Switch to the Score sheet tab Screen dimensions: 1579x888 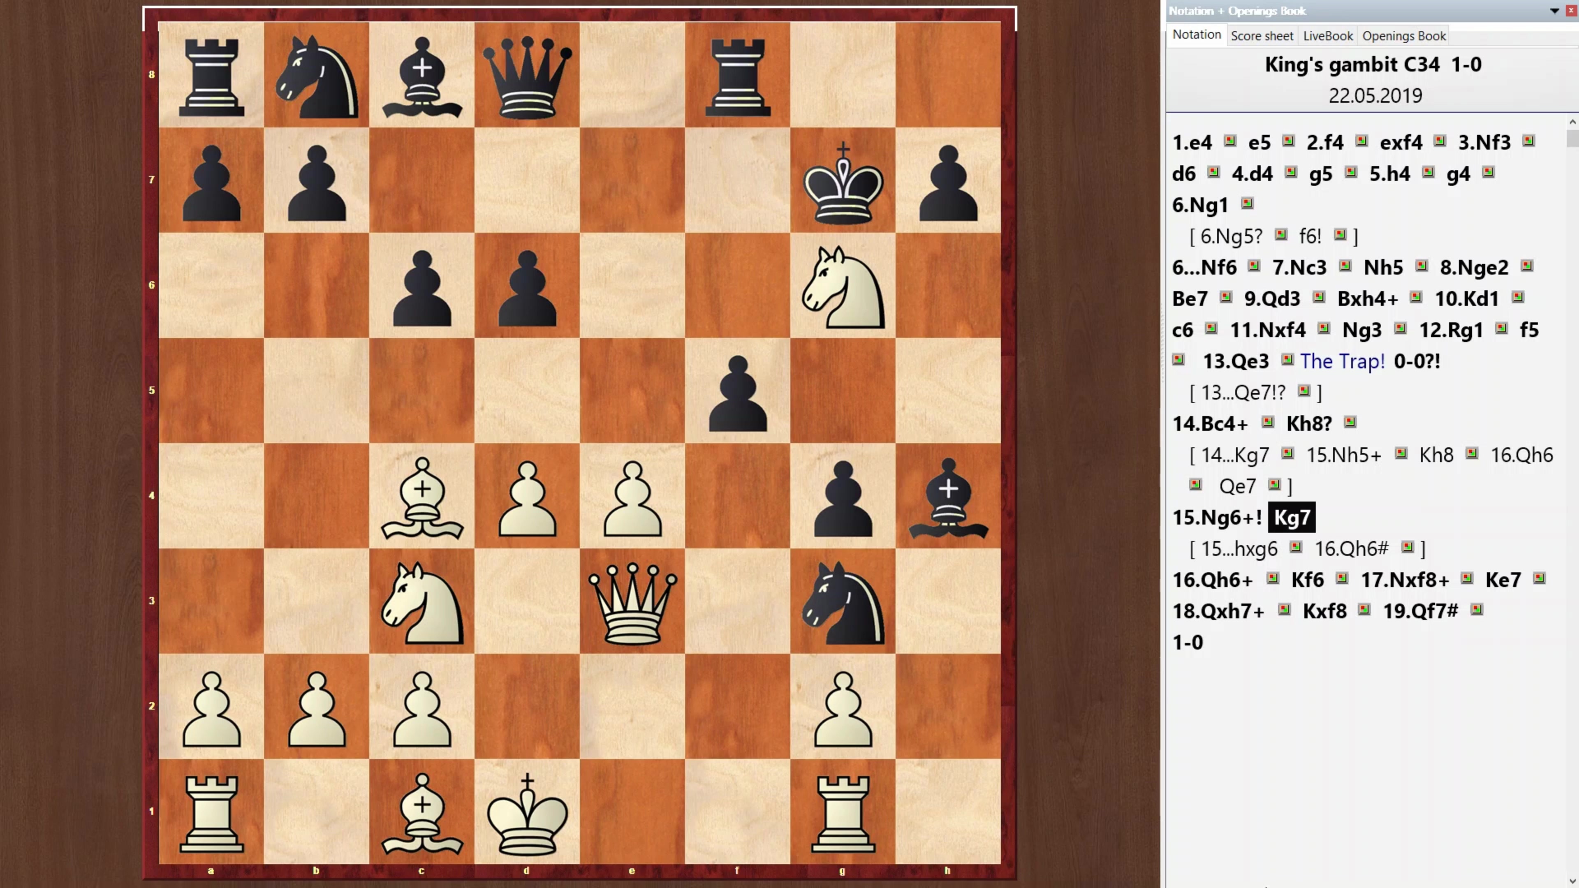1262,36
